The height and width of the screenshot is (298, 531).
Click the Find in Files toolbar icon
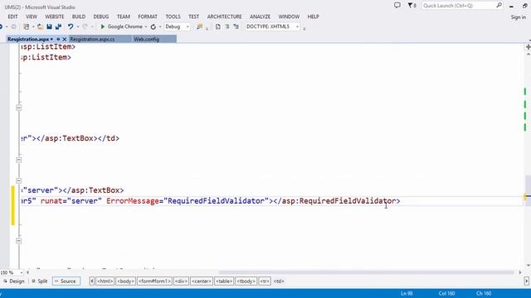(x=199, y=26)
